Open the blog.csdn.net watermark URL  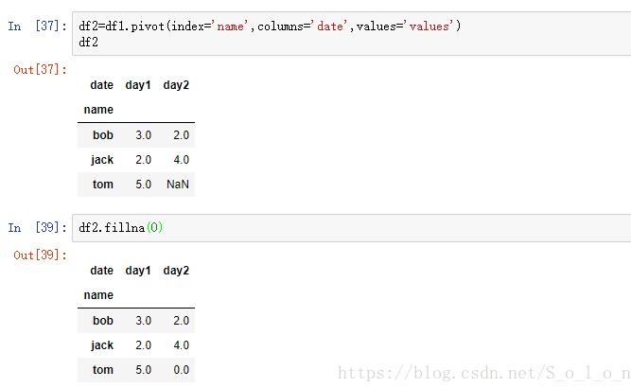click(483, 374)
